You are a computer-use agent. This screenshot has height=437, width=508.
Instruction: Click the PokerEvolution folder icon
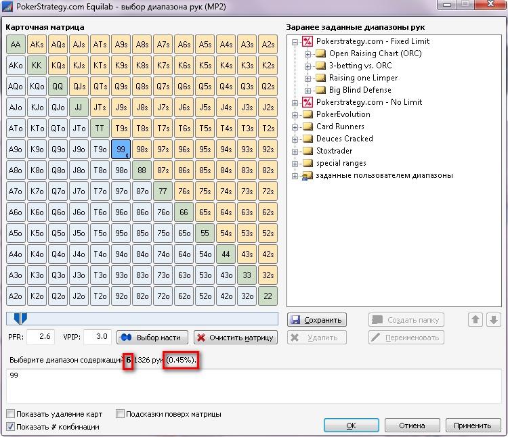(308, 114)
